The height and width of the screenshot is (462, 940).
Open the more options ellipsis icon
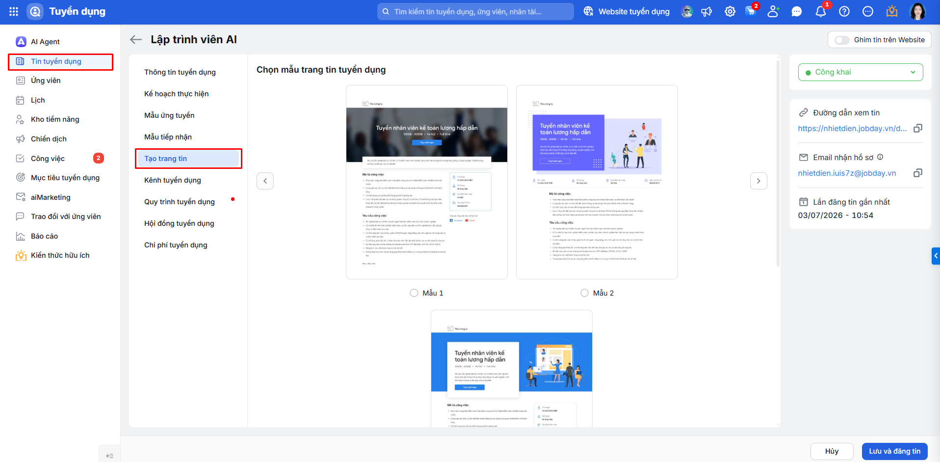point(868,11)
